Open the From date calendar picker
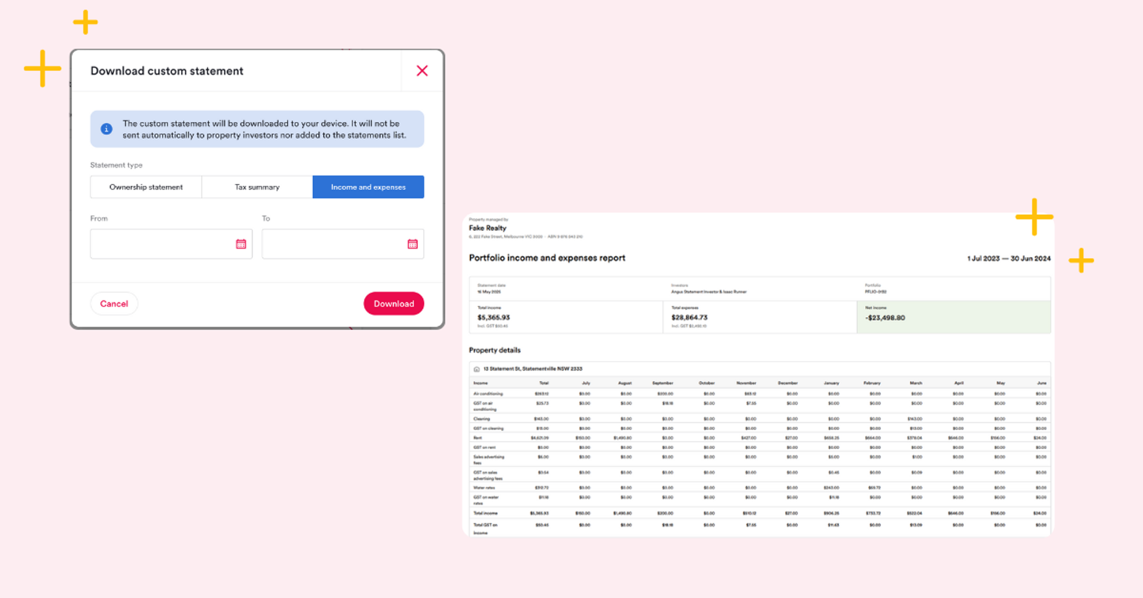The width and height of the screenshot is (1143, 598). pyautogui.click(x=241, y=244)
